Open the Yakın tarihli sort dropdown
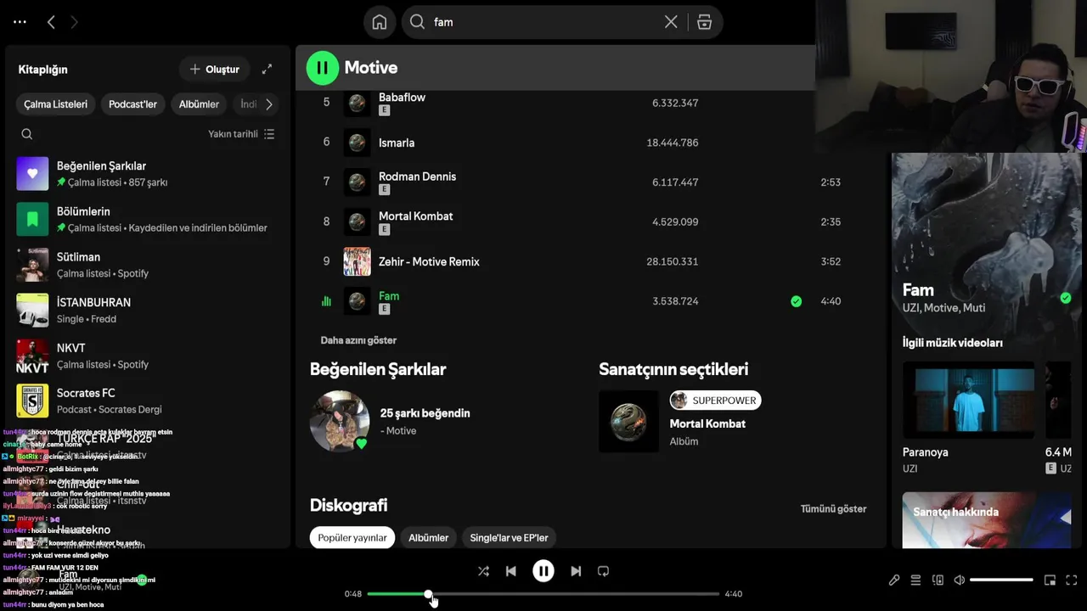 241,134
